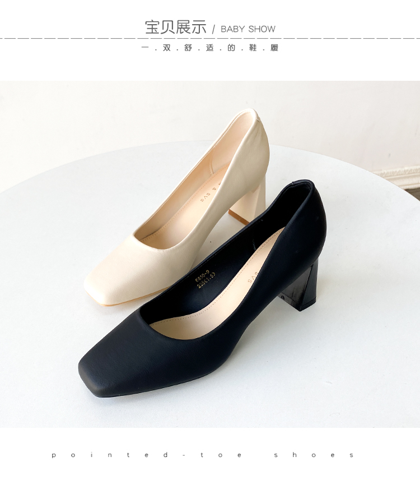The width and height of the screenshot is (420, 480).
Task: Click the beige high-heel shoe
Action: [x=178, y=208]
